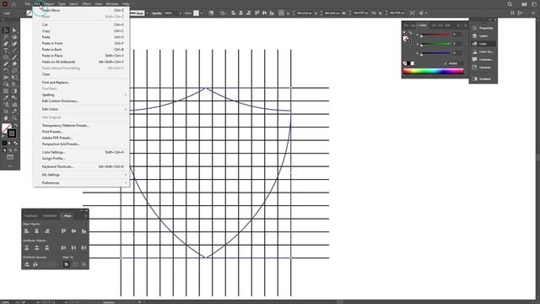Click Vertical Align Bottom in Align panel
Viewport: 540px width, 304px height.
[x=84, y=231]
